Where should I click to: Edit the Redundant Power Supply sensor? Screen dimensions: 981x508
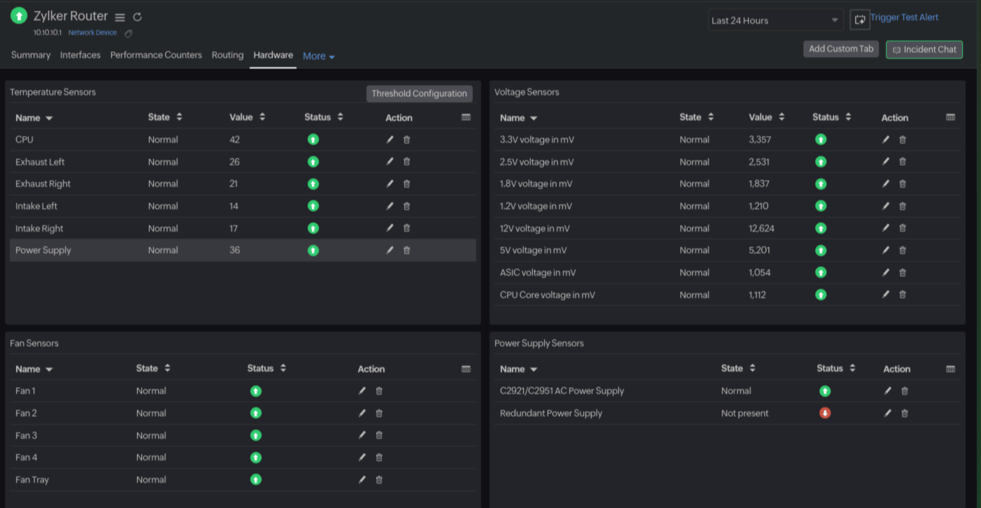pyautogui.click(x=887, y=413)
